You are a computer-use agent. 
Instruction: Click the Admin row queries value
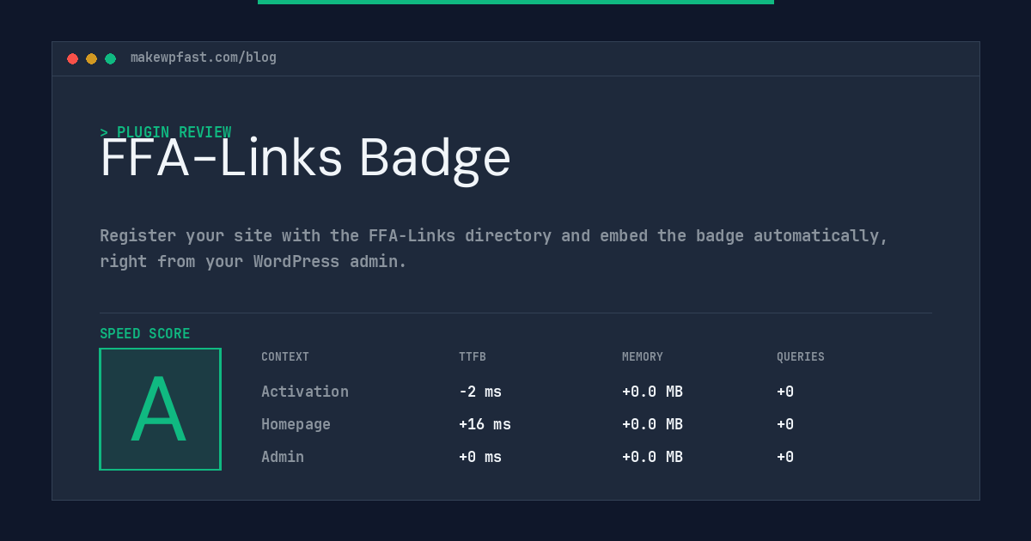coord(785,457)
